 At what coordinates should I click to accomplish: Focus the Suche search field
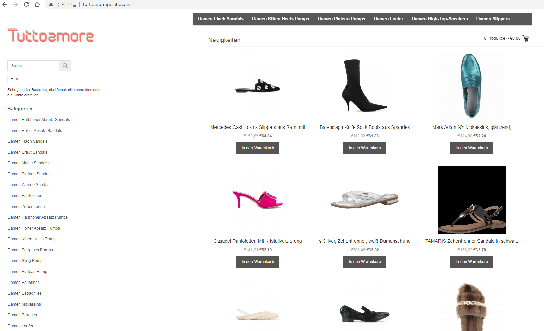pos(33,66)
